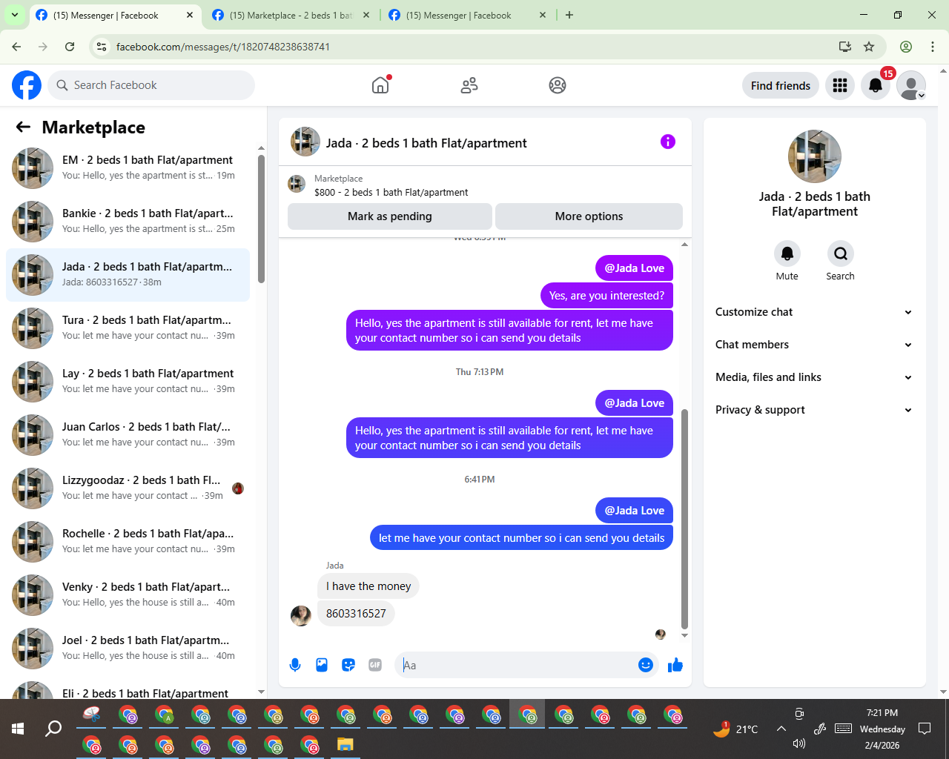This screenshot has width=949, height=759.
Task: Open the browser site information icon
Action: click(x=102, y=47)
